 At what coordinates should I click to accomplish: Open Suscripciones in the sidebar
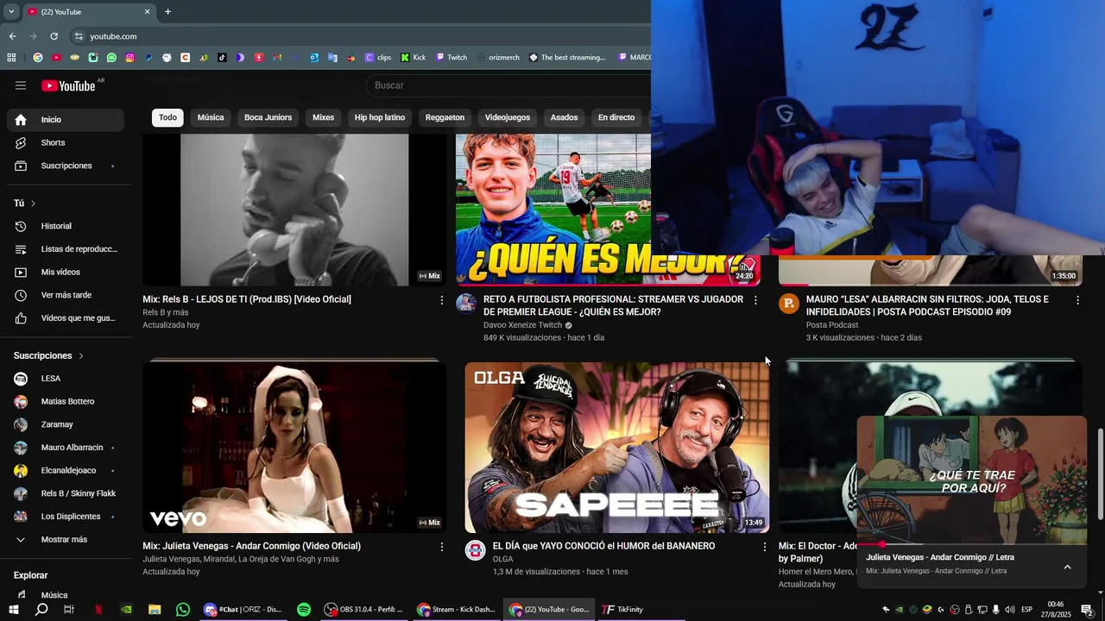66,166
